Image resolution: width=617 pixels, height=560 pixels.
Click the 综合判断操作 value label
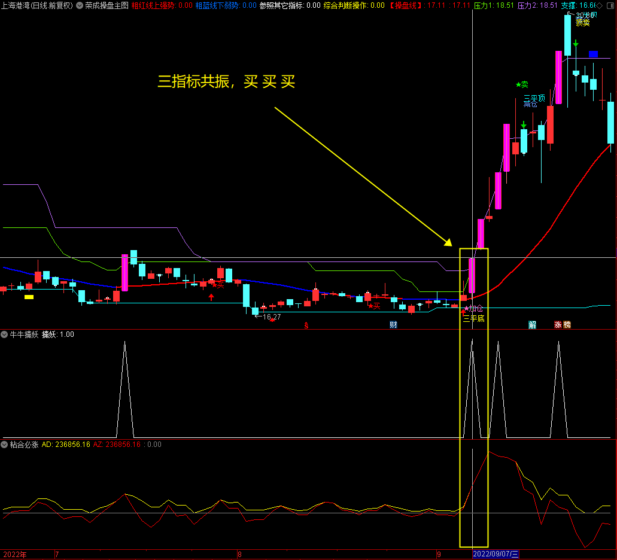354,5
